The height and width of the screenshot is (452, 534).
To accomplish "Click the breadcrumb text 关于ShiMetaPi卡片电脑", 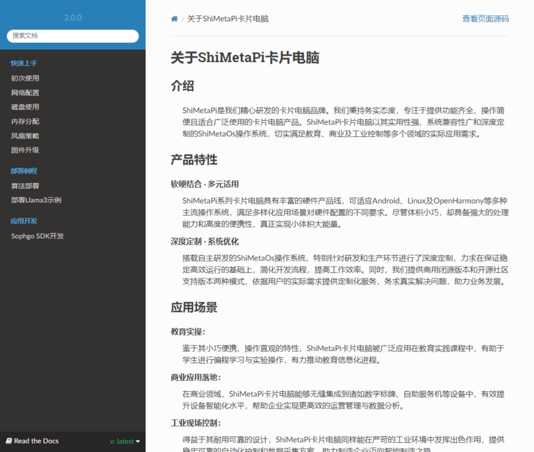I will 228,19.
